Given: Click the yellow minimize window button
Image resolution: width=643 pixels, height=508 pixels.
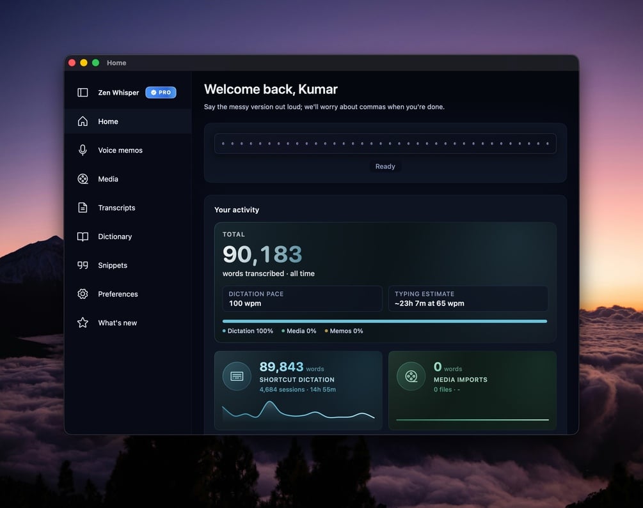Looking at the screenshot, I should pyautogui.click(x=84, y=63).
